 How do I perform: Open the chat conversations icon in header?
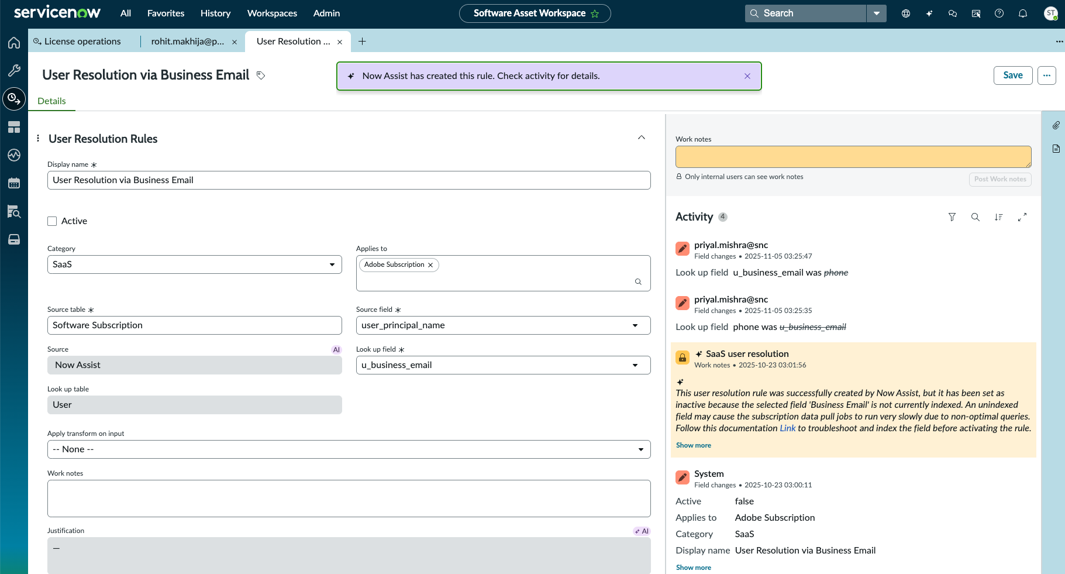pyautogui.click(x=953, y=13)
